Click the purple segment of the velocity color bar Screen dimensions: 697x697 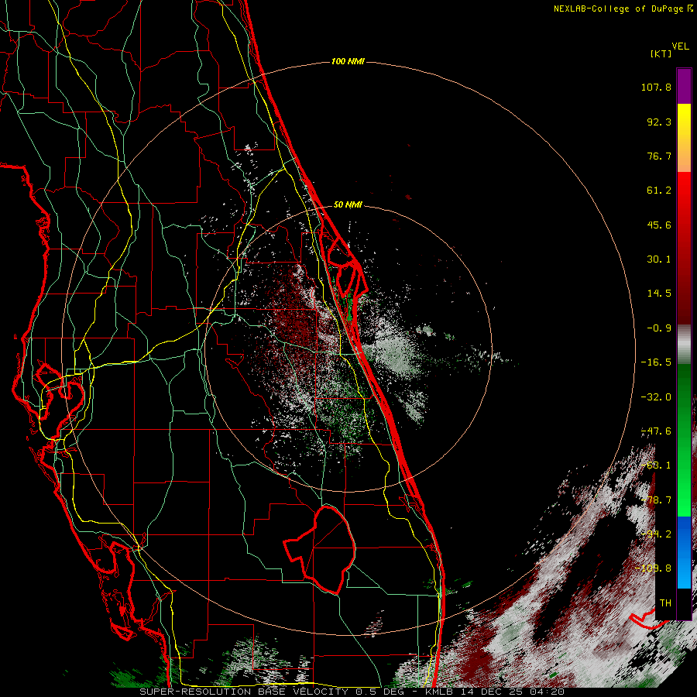[x=684, y=86]
